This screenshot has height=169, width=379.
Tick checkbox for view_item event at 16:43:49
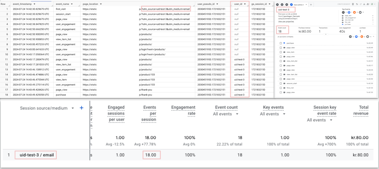point(280,52)
